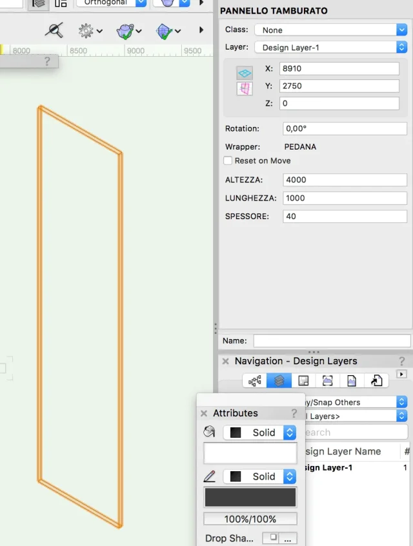Screen dimensions: 413x546
Task: Click the teapot render mode icon
Action: point(125,31)
